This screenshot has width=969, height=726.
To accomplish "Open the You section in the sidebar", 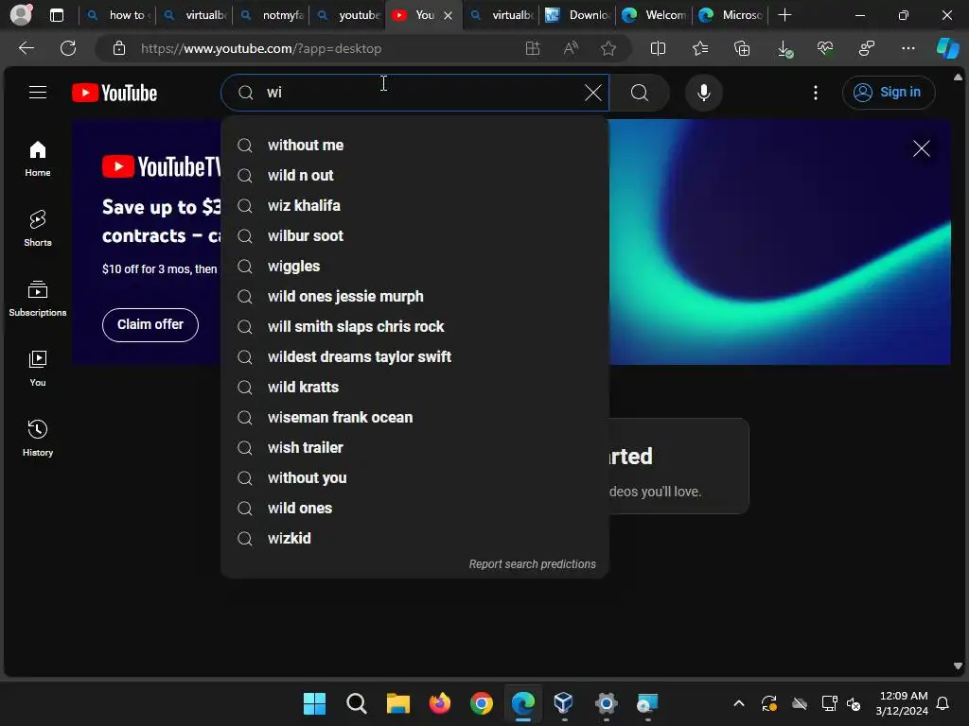I will coord(38,369).
